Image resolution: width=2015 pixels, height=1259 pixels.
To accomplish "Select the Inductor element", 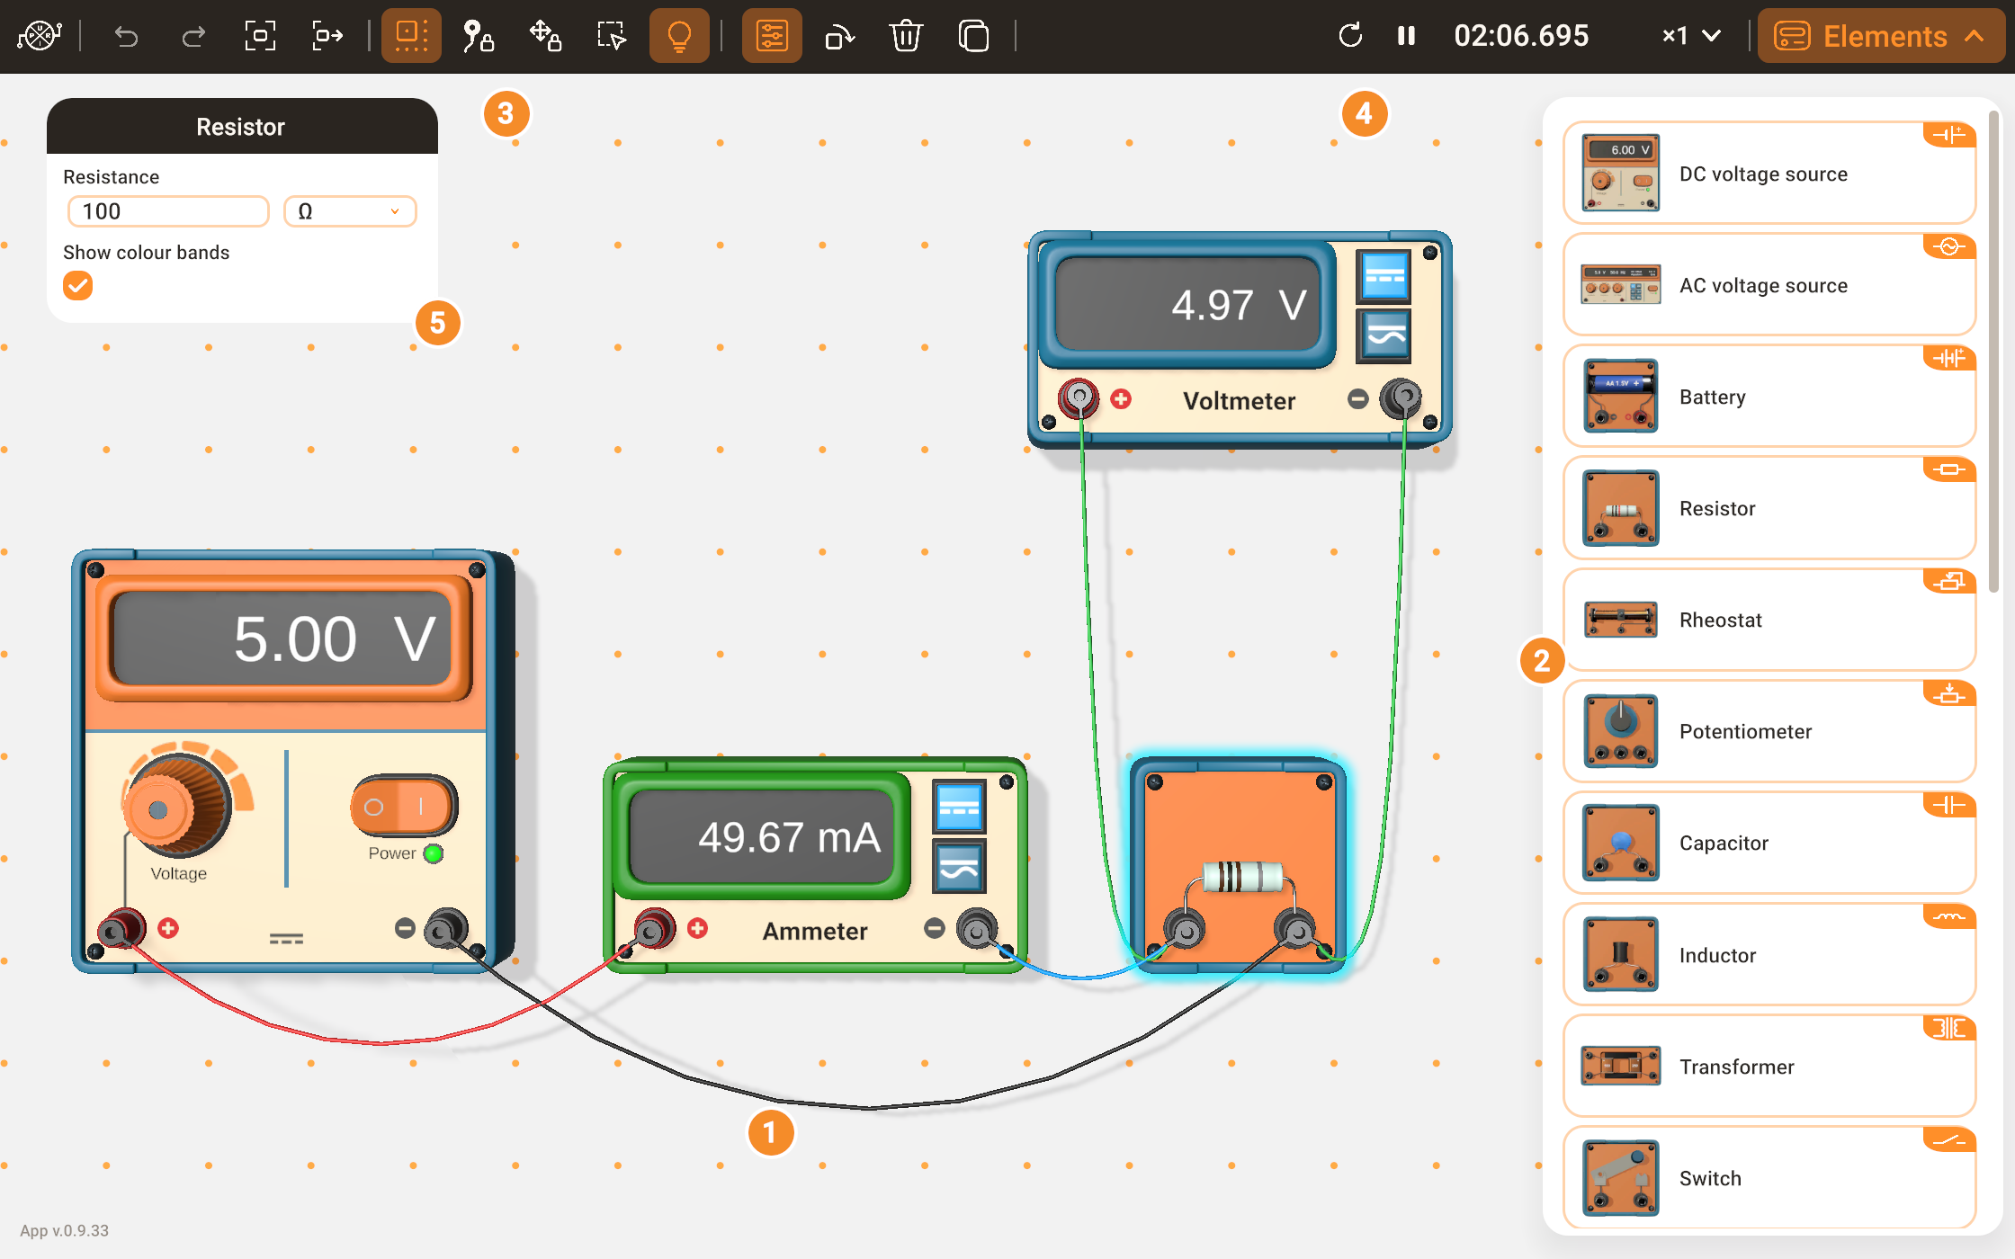I will 1769,955.
